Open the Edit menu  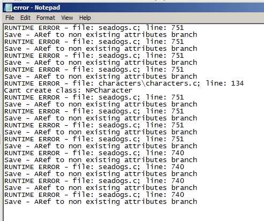coord(25,18)
